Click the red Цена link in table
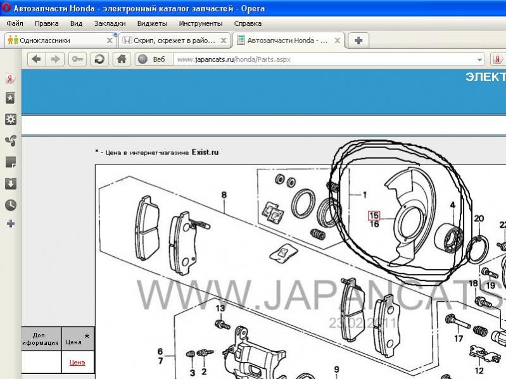 click(x=77, y=363)
